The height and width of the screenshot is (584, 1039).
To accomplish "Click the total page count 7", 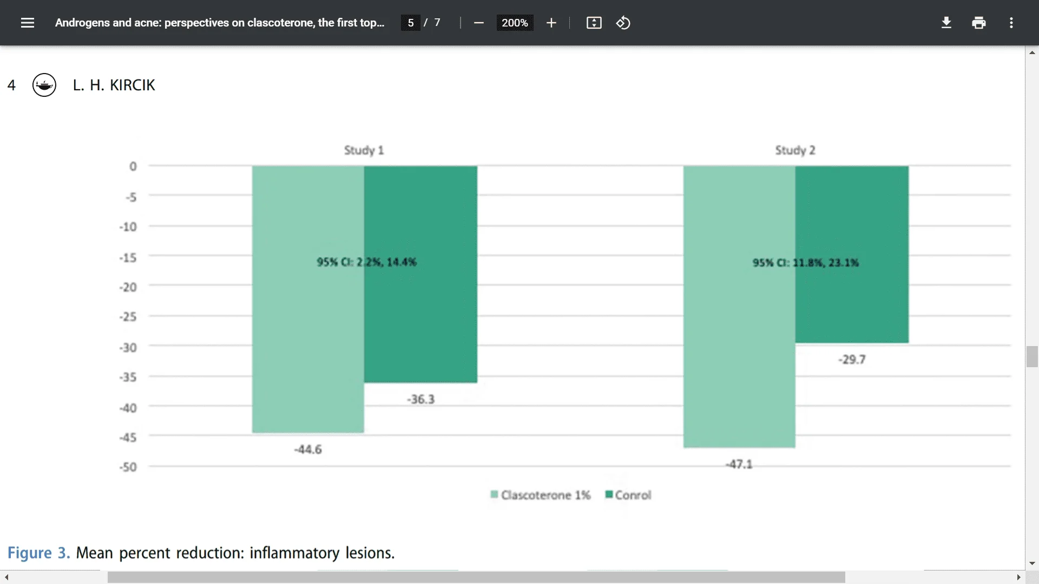I will (437, 23).
